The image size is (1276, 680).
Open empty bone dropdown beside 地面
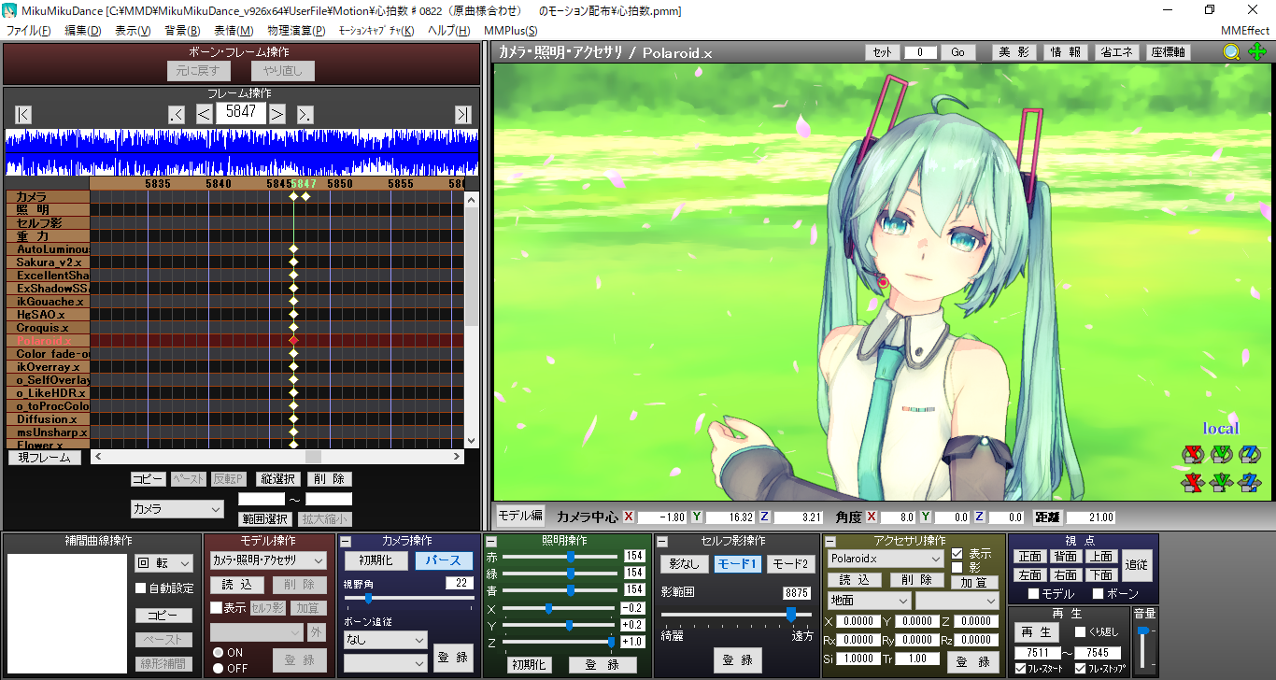click(x=957, y=601)
